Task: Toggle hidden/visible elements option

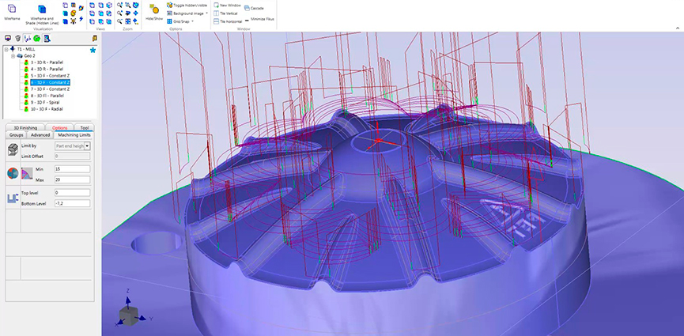Action: tap(187, 5)
